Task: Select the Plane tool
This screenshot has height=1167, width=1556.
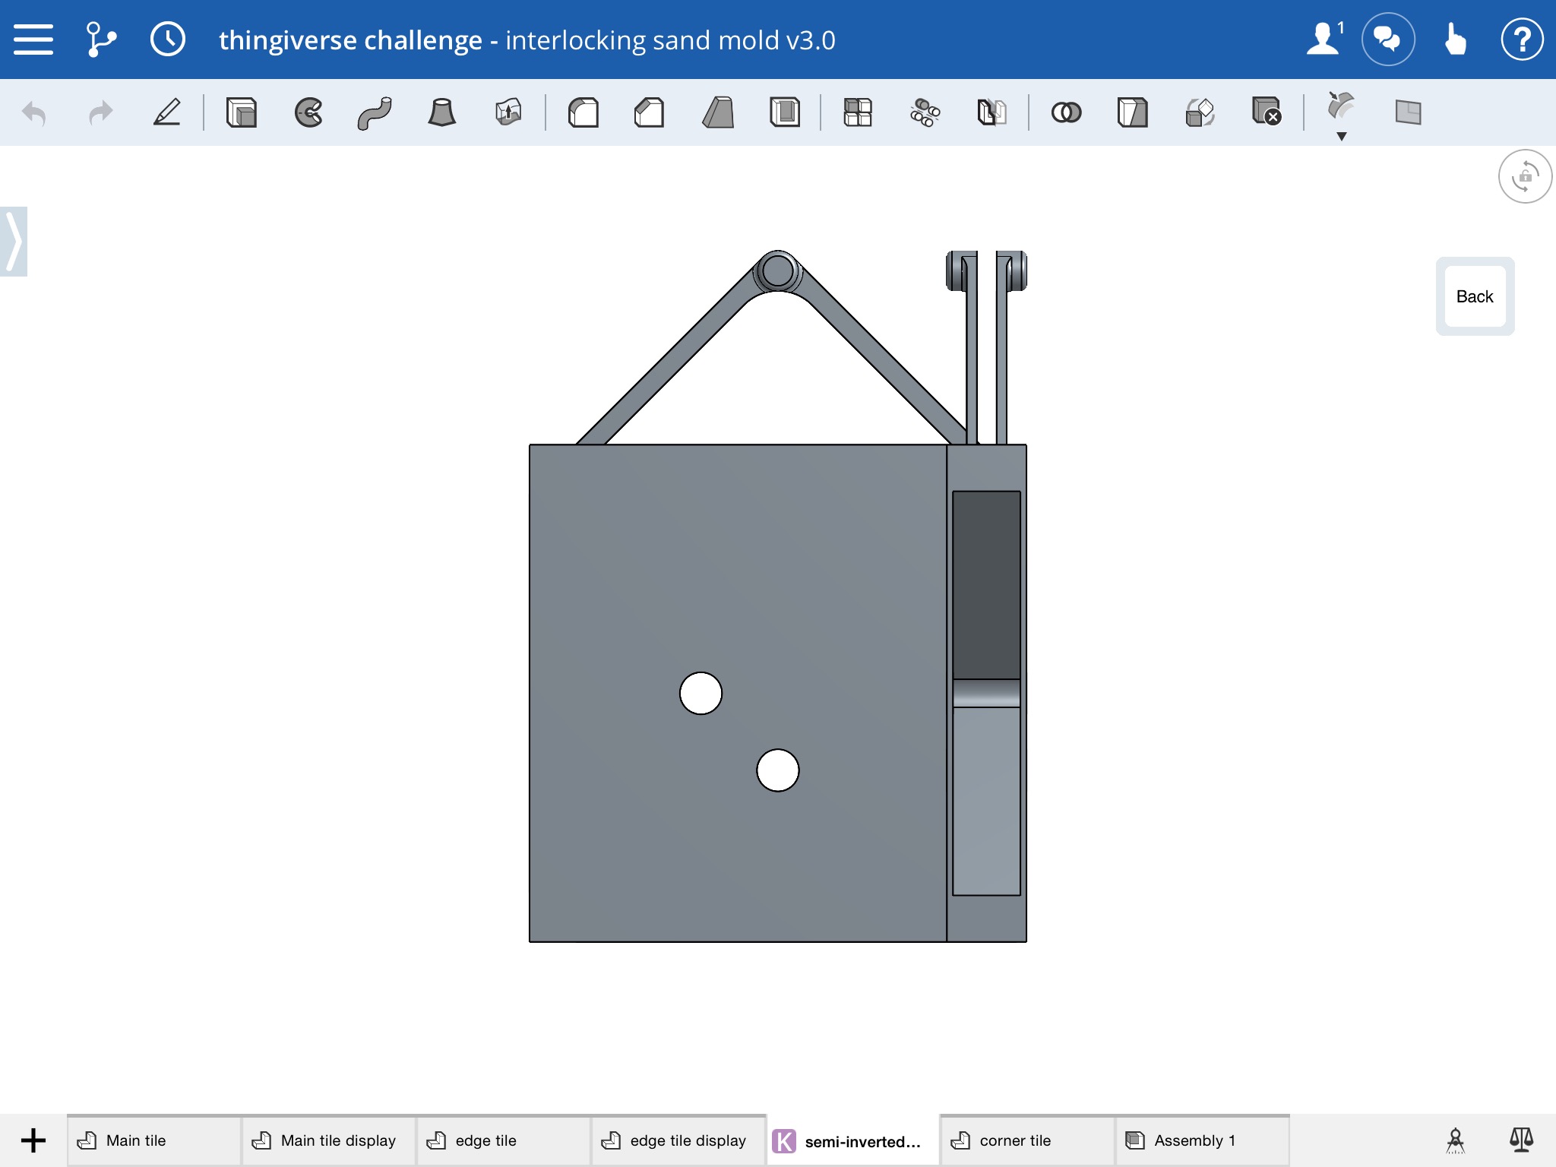Action: pyautogui.click(x=1408, y=112)
